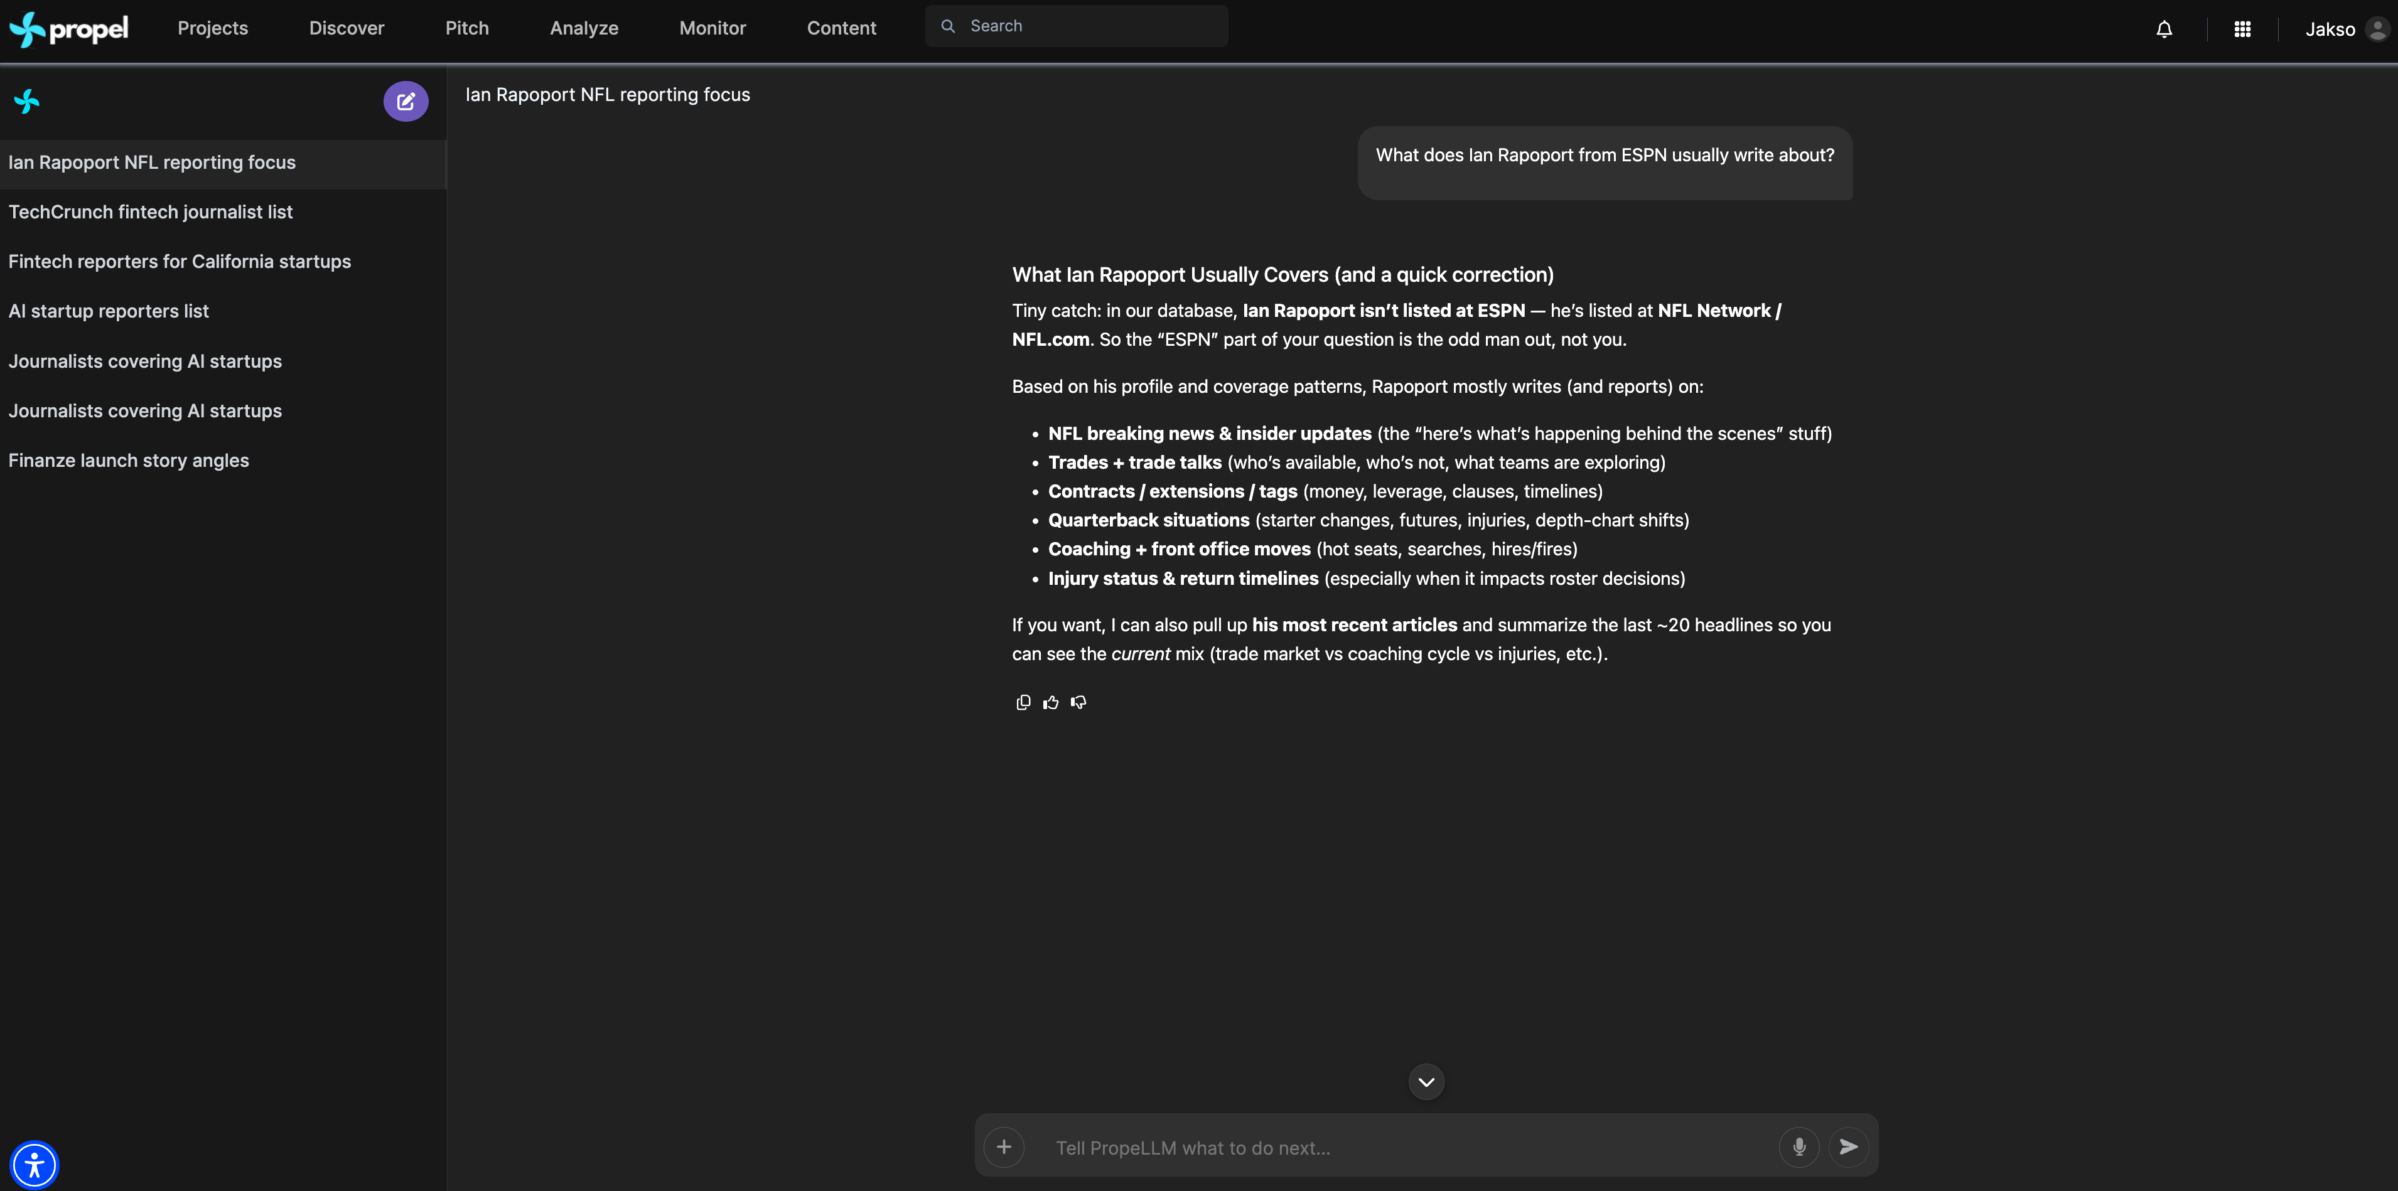Open Finanze launch story angles conversation
The width and height of the screenshot is (2398, 1191).
(x=129, y=461)
